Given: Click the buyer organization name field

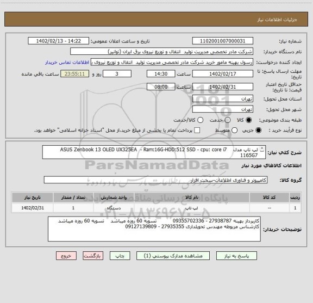Looking at the screenshot, I should [x=162, y=52].
